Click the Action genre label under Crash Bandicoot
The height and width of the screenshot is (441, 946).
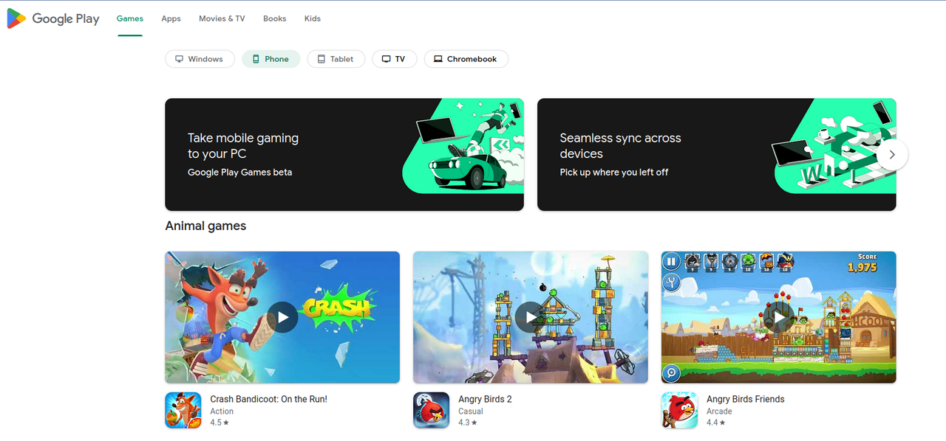222,412
